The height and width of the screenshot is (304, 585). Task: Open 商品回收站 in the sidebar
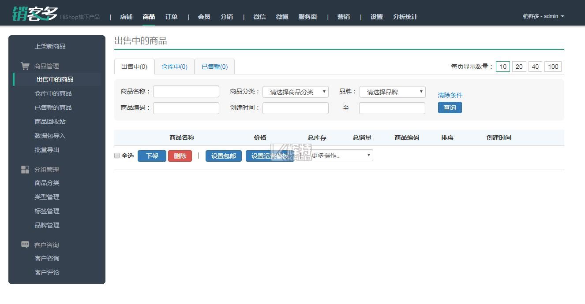[x=50, y=122]
